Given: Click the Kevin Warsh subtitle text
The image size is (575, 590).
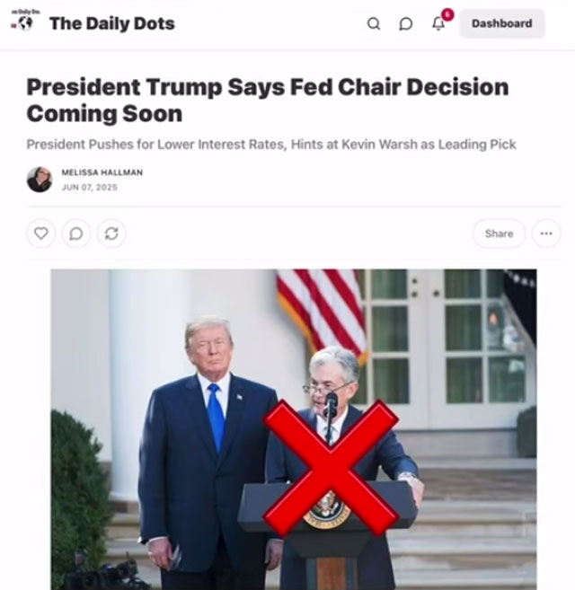Looking at the screenshot, I should tap(271, 145).
